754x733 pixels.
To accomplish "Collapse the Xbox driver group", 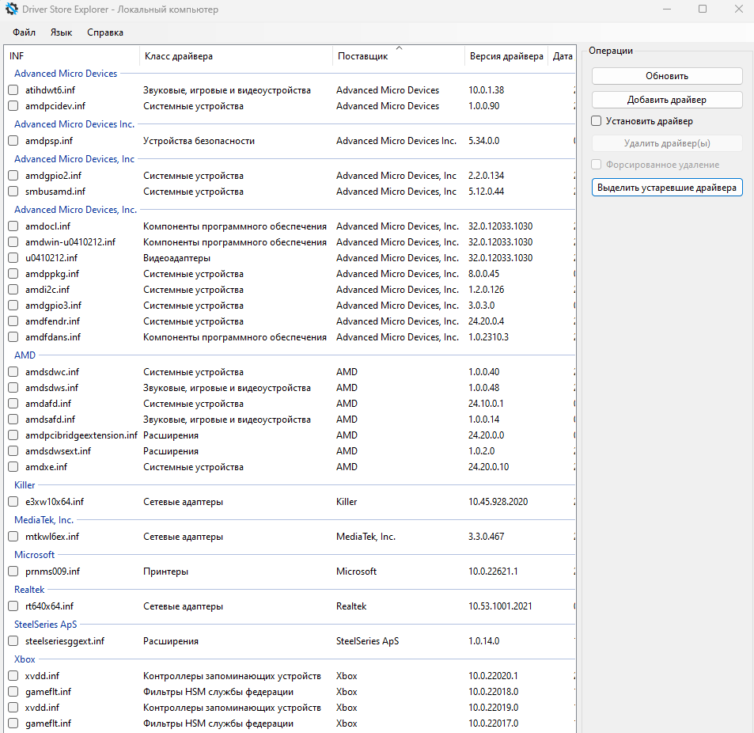I will [x=25, y=659].
